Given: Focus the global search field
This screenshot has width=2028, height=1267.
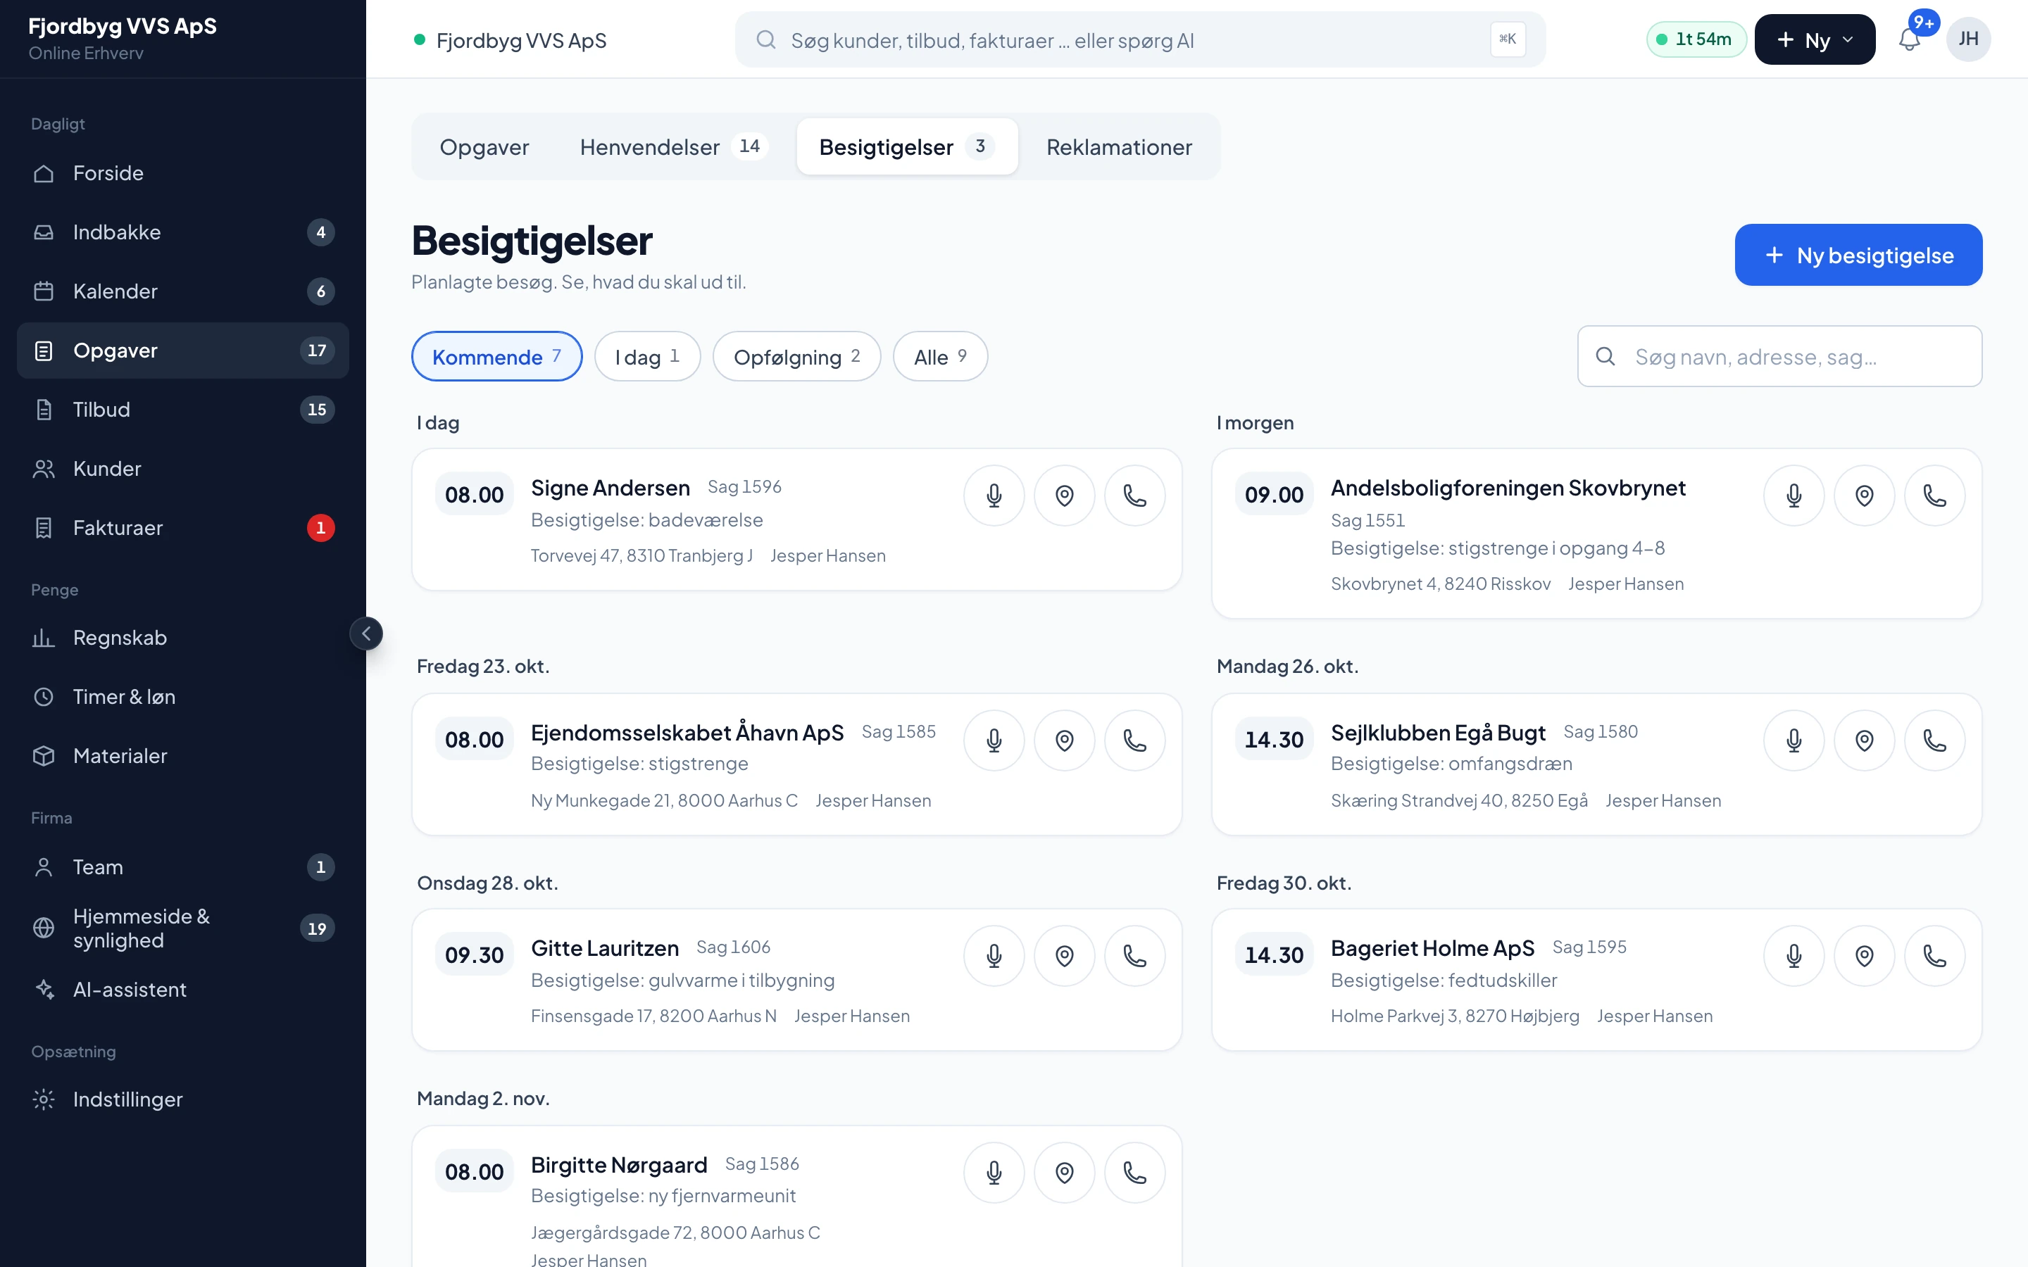Looking at the screenshot, I should (x=1140, y=39).
